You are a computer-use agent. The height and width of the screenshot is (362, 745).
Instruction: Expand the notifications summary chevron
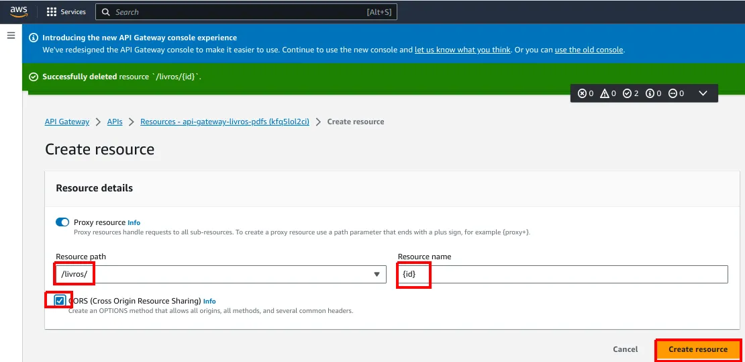(703, 93)
